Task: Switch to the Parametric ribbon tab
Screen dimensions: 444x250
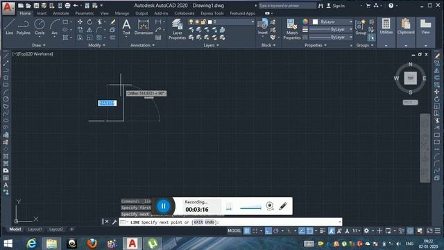Action: click(85, 13)
